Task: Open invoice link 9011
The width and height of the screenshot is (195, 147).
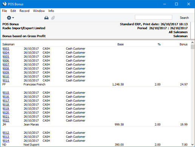Action: coord(6,80)
